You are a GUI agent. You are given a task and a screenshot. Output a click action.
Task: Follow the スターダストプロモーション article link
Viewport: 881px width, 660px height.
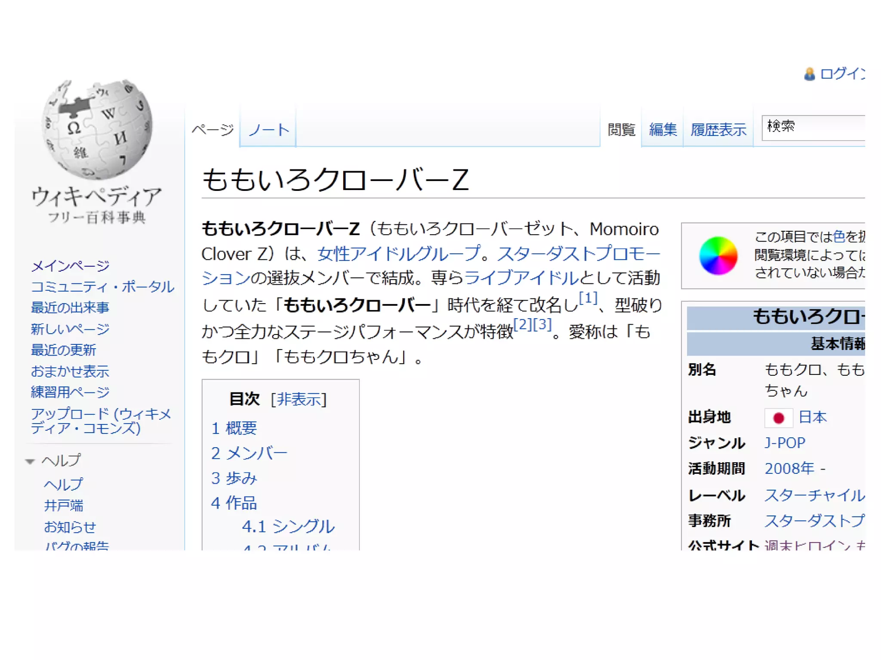click(x=578, y=253)
